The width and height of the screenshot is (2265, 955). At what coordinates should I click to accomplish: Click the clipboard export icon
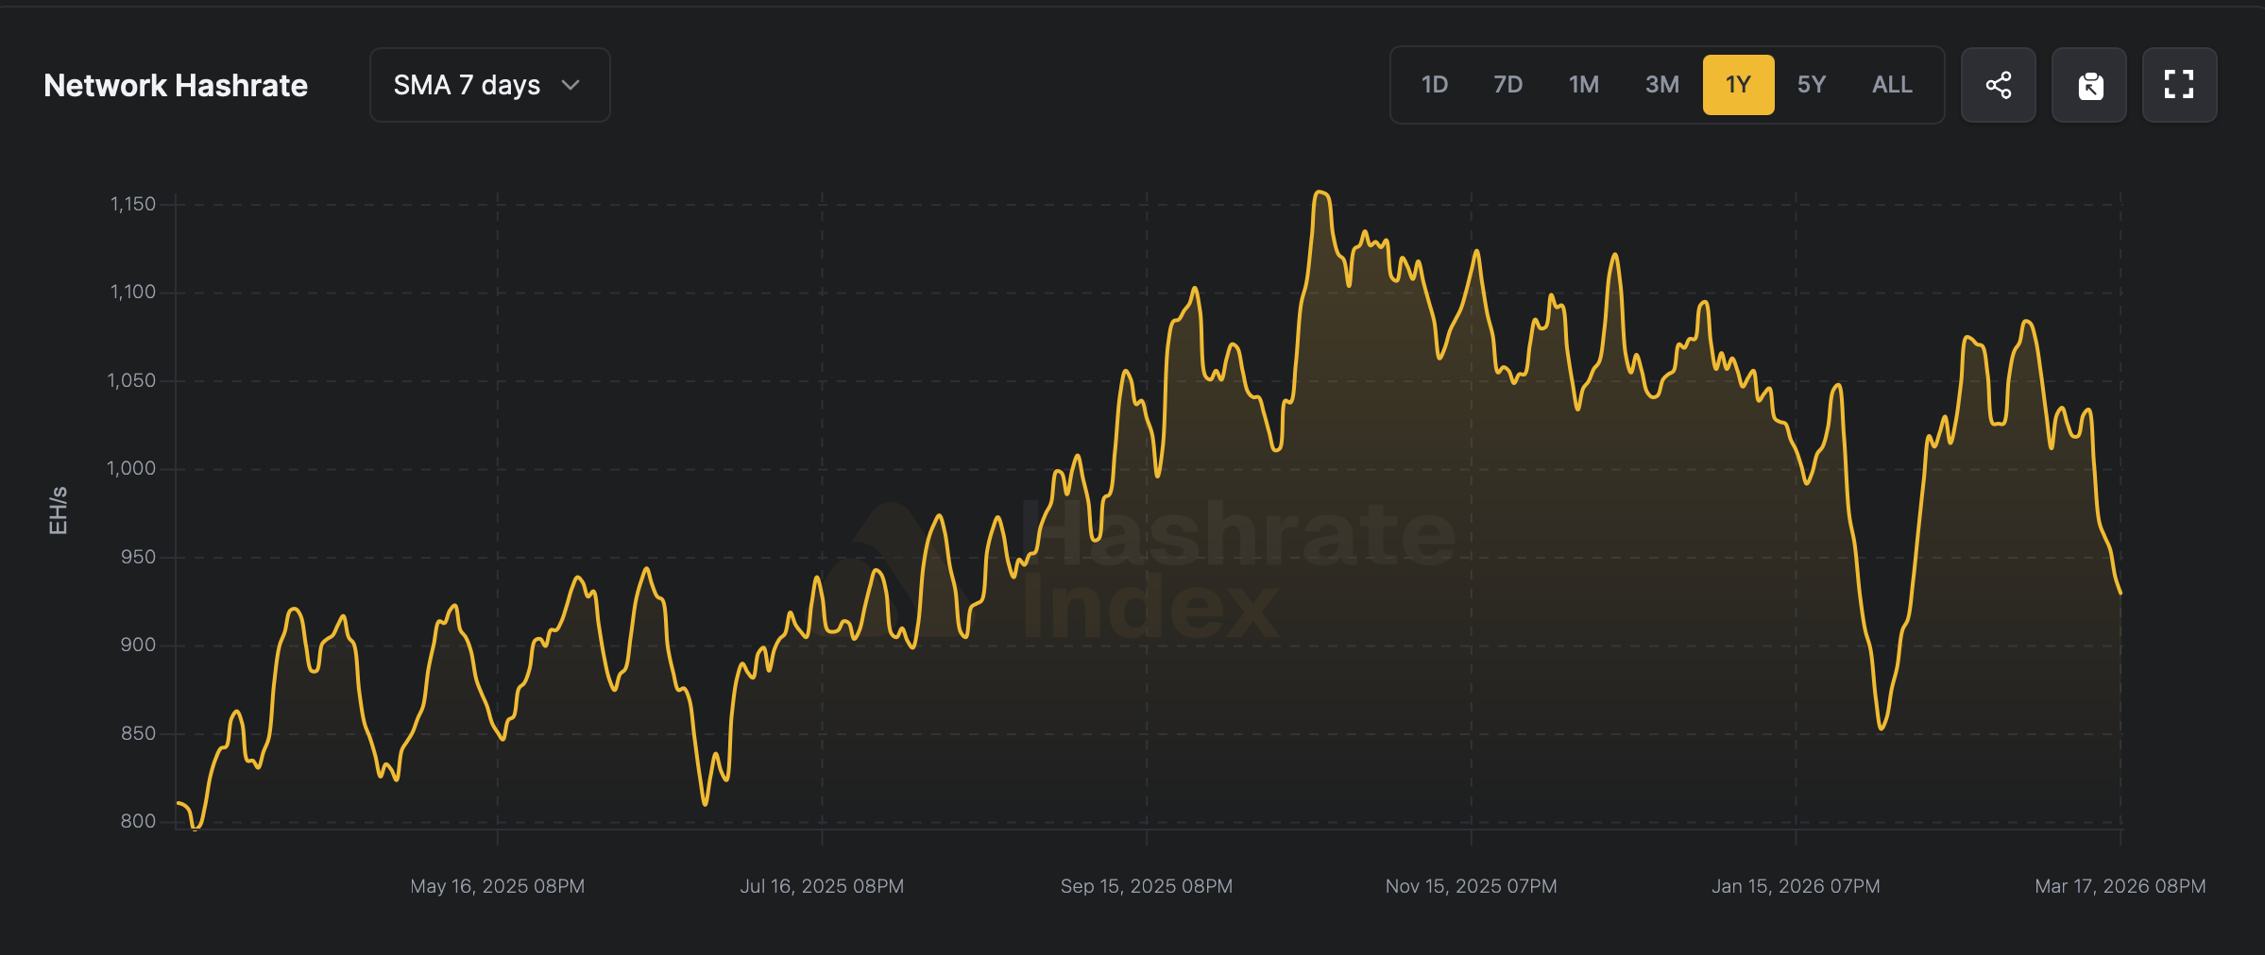click(2089, 85)
